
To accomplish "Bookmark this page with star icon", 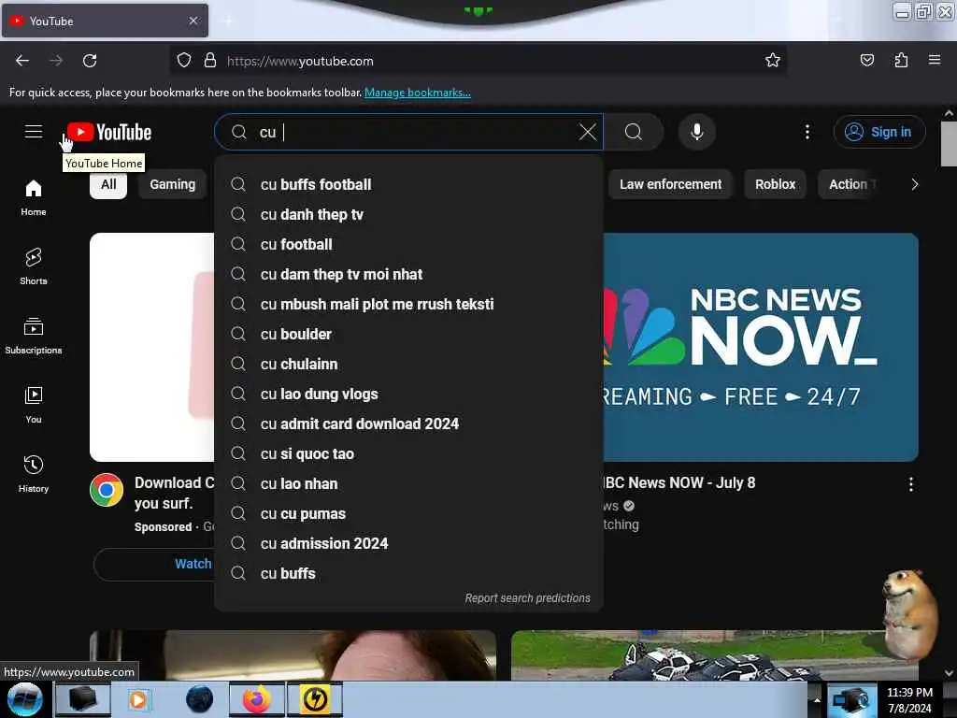I will tap(773, 61).
